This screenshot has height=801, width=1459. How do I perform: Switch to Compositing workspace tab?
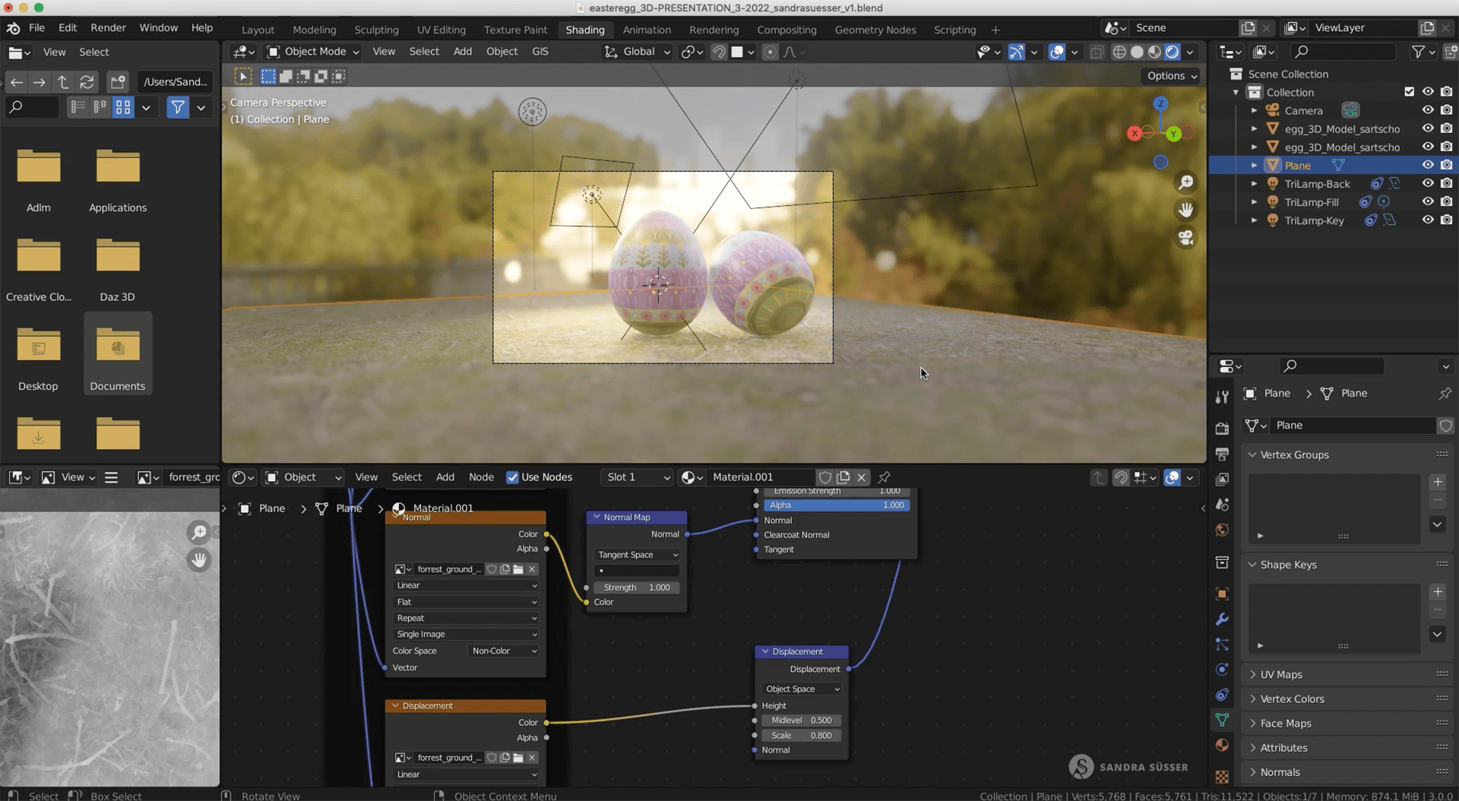click(x=786, y=30)
